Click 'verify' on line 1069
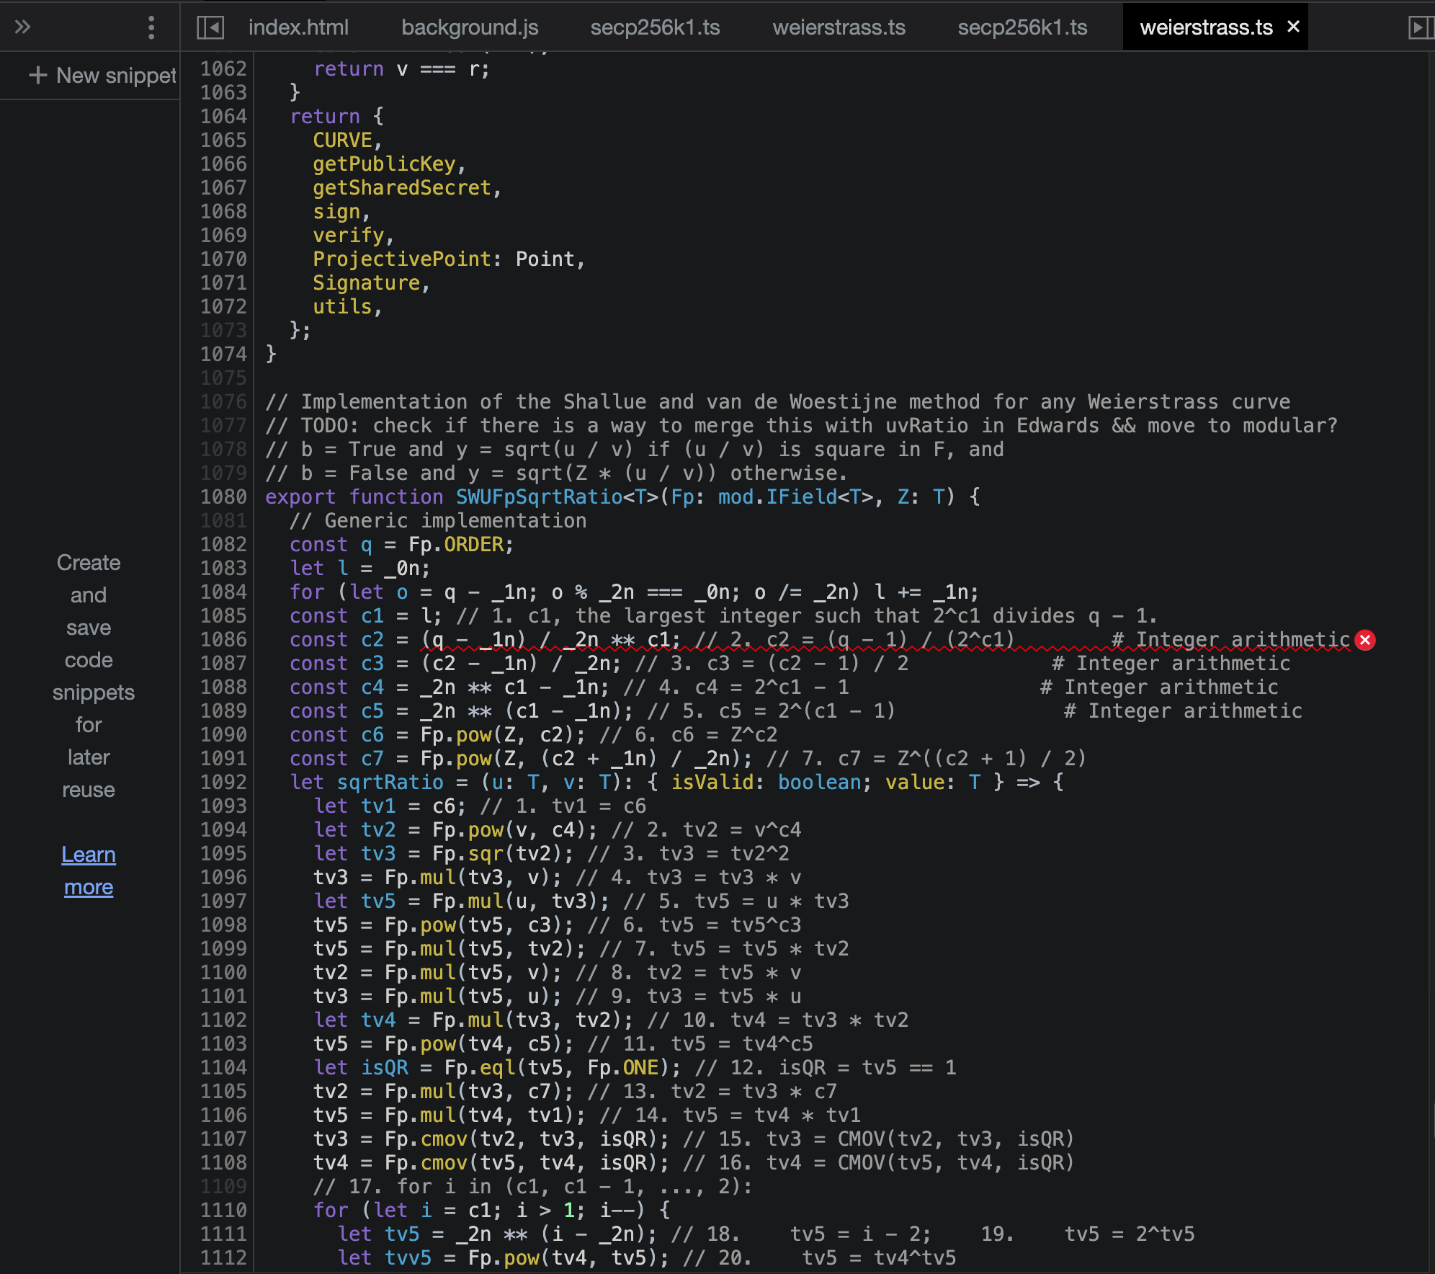 (x=349, y=235)
